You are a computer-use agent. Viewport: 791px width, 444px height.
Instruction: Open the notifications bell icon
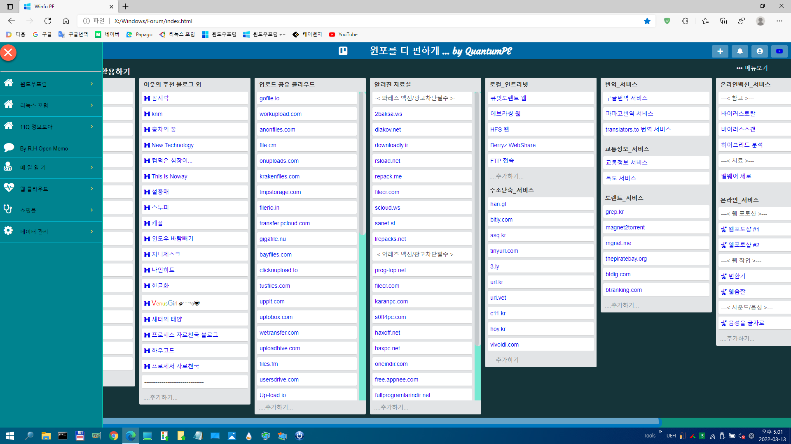[740, 51]
